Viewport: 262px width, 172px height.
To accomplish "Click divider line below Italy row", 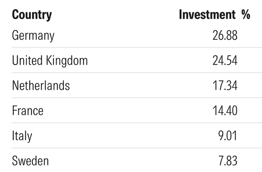I will [137, 148].
